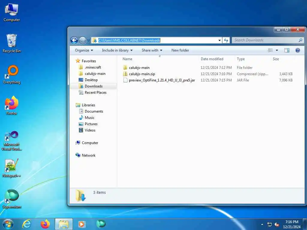Open calubjs-main favorite in sidebar
The image size is (307, 230).
[x=95, y=74]
